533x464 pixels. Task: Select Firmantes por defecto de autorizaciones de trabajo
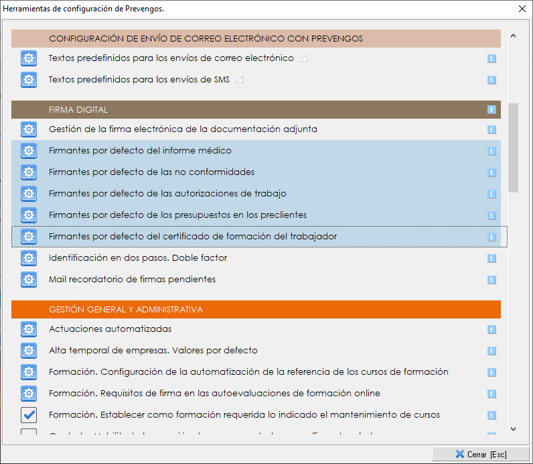(x=167, y=194)
